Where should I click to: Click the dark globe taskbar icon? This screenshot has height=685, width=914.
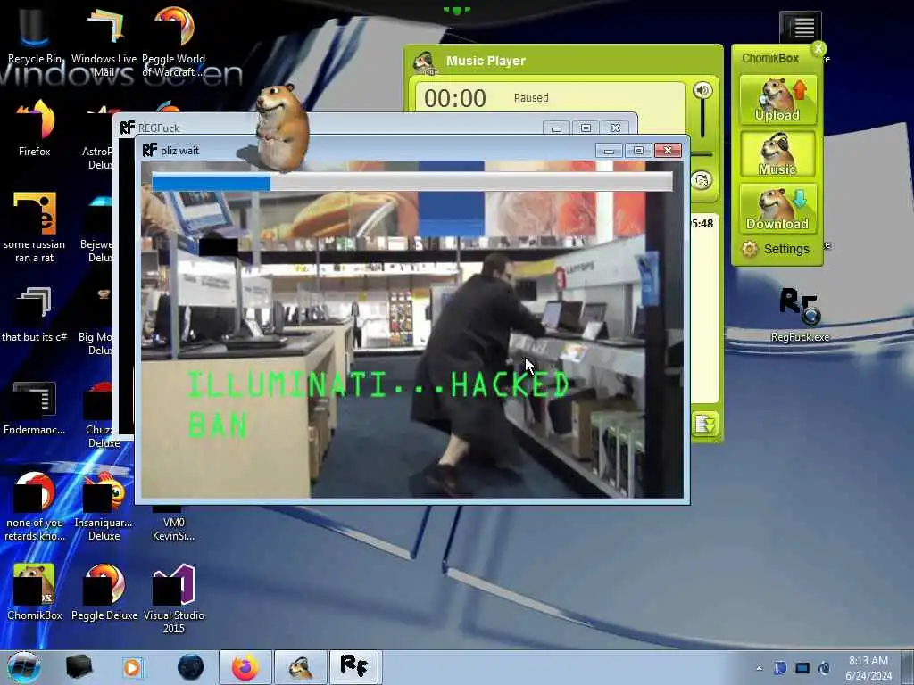pos(191,667)
